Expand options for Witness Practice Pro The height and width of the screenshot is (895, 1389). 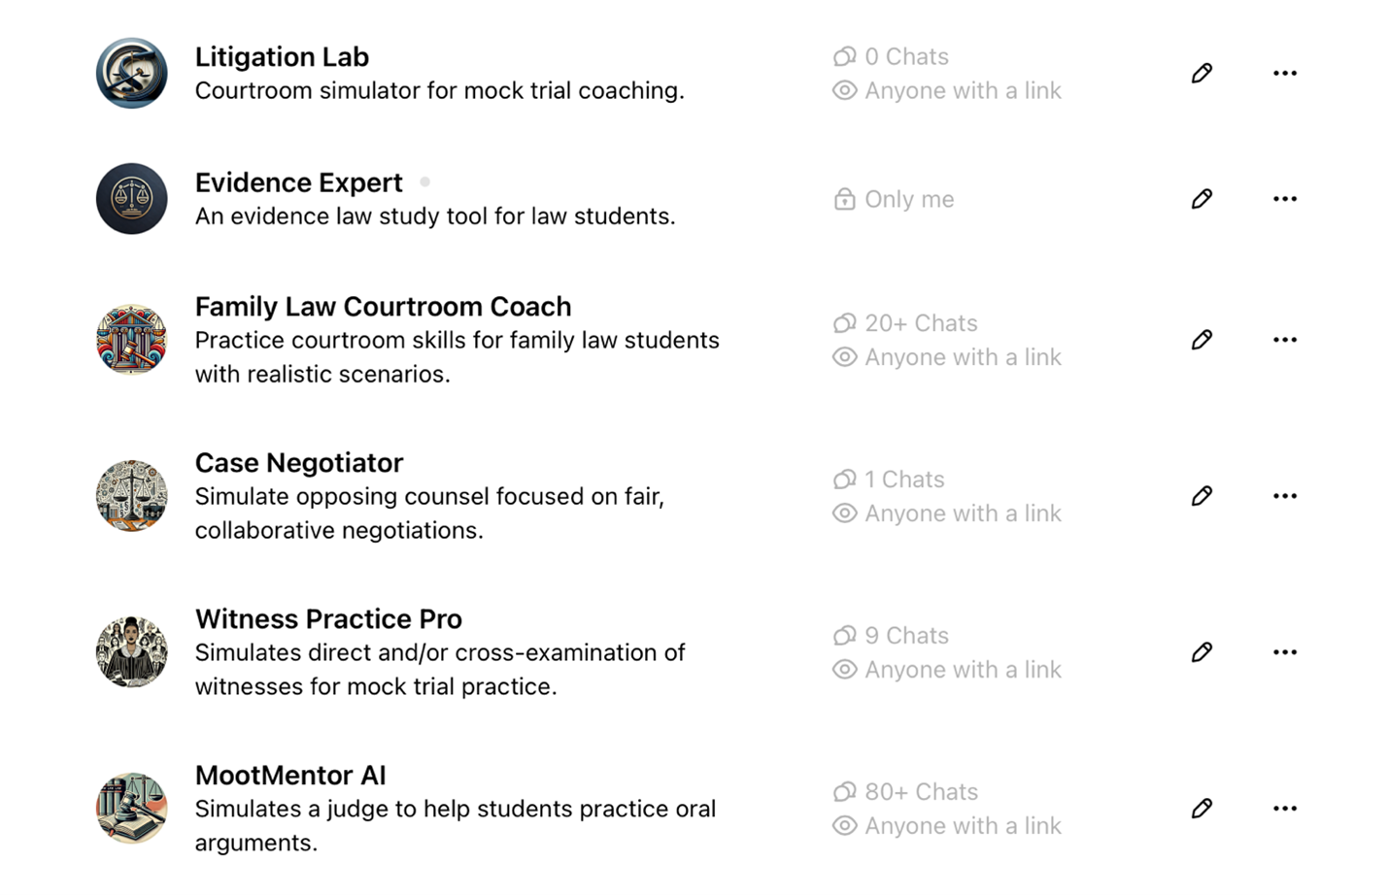[x=1284, y=652]
